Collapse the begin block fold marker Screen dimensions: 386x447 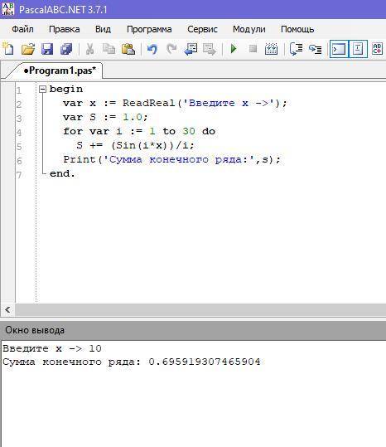click(x=42, y=90)
